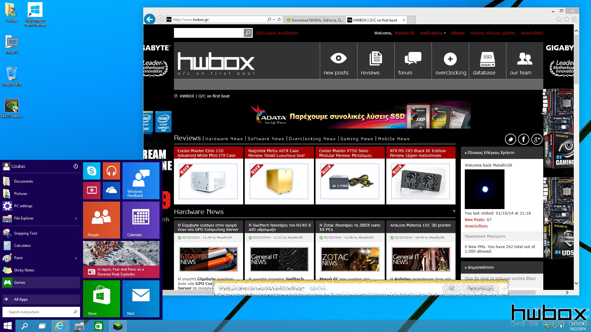Image resolution: width=591 pixels, height=332 pixels.
Task: Click the Twitter share icon
Action: click(511, 139)
